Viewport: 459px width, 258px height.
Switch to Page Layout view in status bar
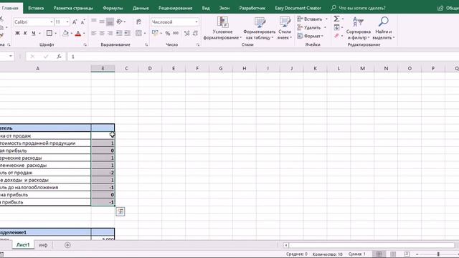[x=393, y=254]
